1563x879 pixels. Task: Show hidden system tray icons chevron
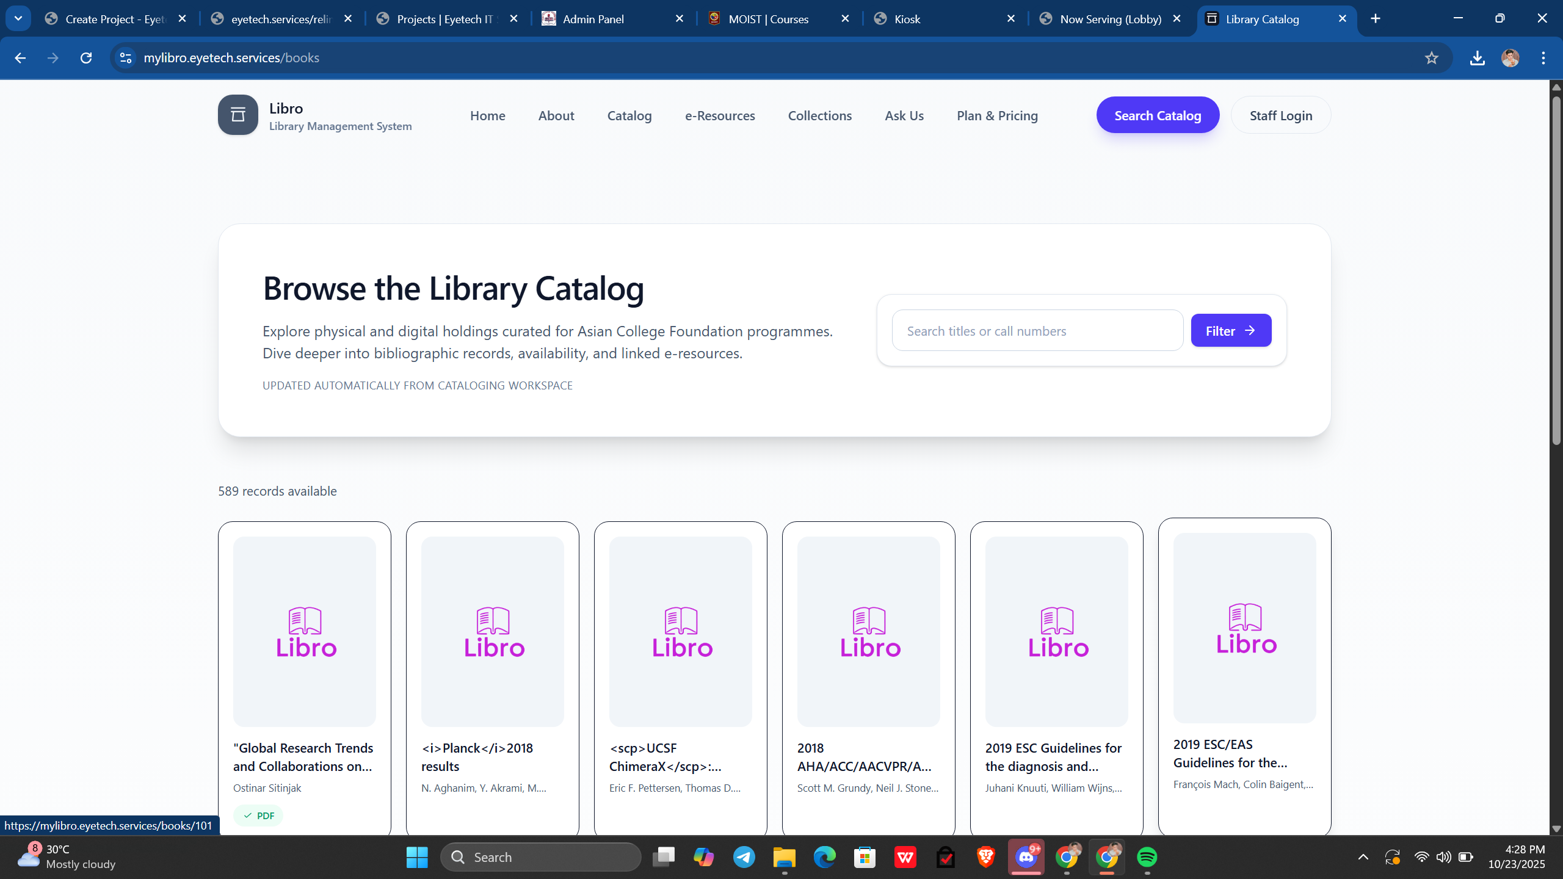pyautogui.click(x=1363, y=857)
